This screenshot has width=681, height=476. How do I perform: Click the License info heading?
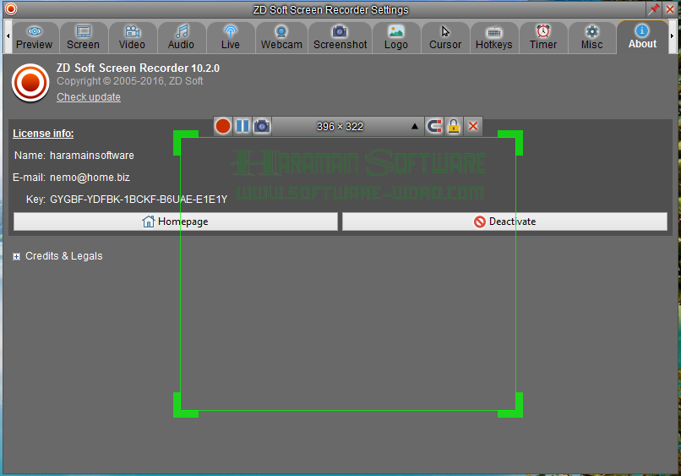point(43,134)
